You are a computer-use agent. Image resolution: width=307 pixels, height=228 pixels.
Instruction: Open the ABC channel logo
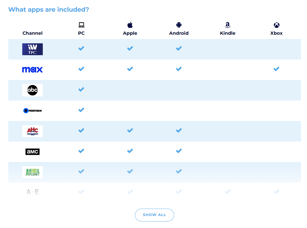coord(33,90)
